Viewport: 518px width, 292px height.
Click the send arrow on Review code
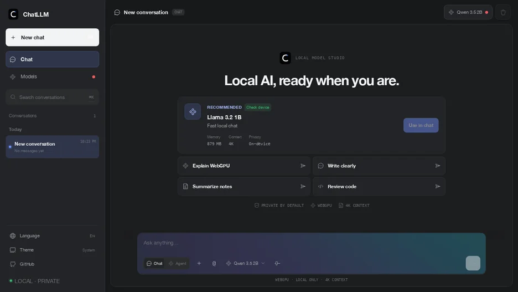pyautogui.click(x=438, y=187)
